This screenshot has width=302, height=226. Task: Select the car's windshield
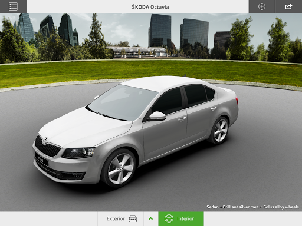tap(123, 102)
